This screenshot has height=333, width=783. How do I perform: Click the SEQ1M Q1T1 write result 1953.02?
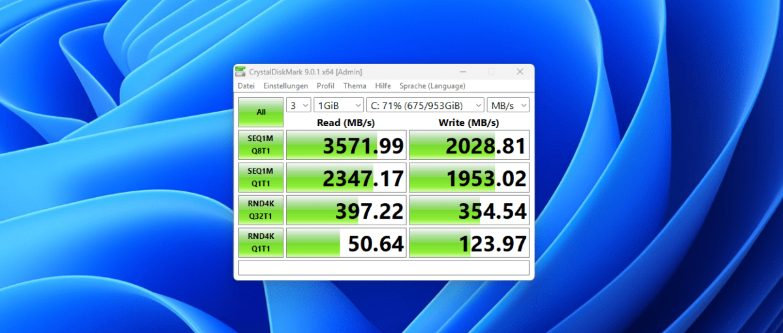[x=469, y=178]
